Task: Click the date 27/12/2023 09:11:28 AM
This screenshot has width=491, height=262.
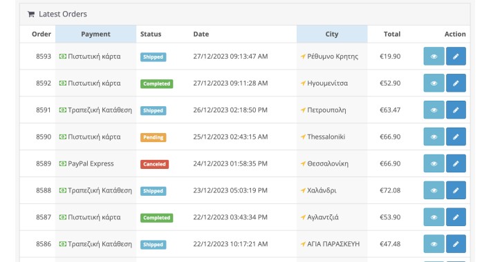Action: click(230, 83)
